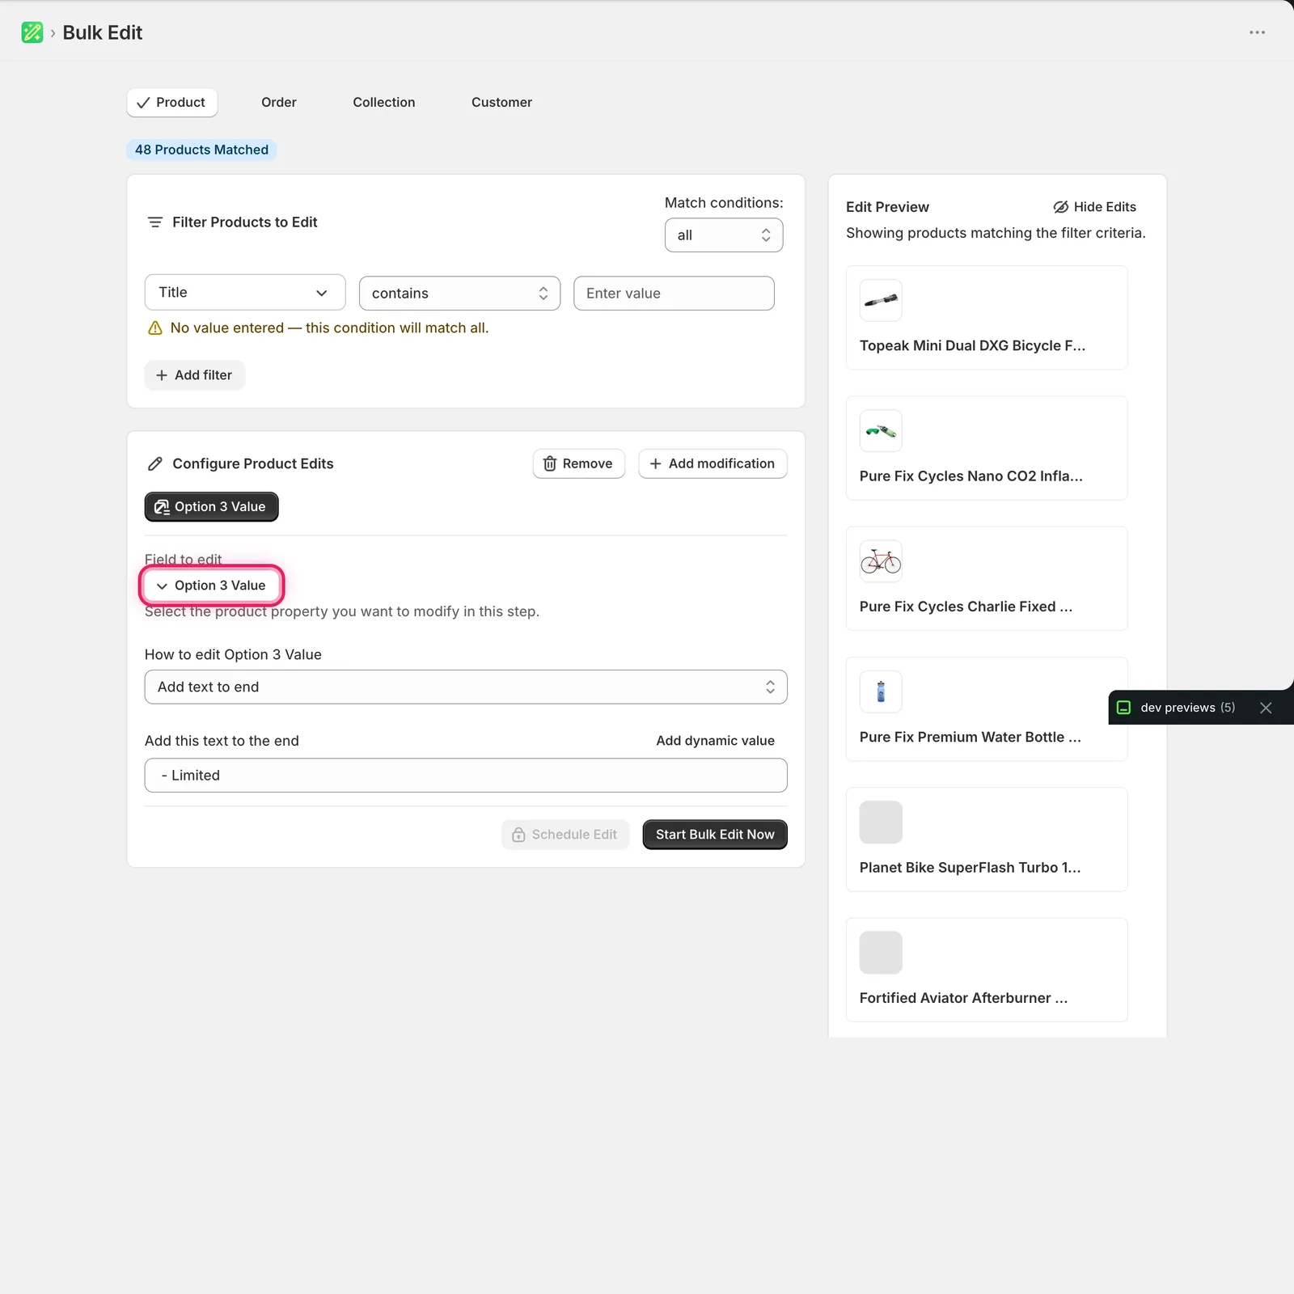Select the Product tab
Screen dimensions: 1294x1294
(x=172, y=103)
